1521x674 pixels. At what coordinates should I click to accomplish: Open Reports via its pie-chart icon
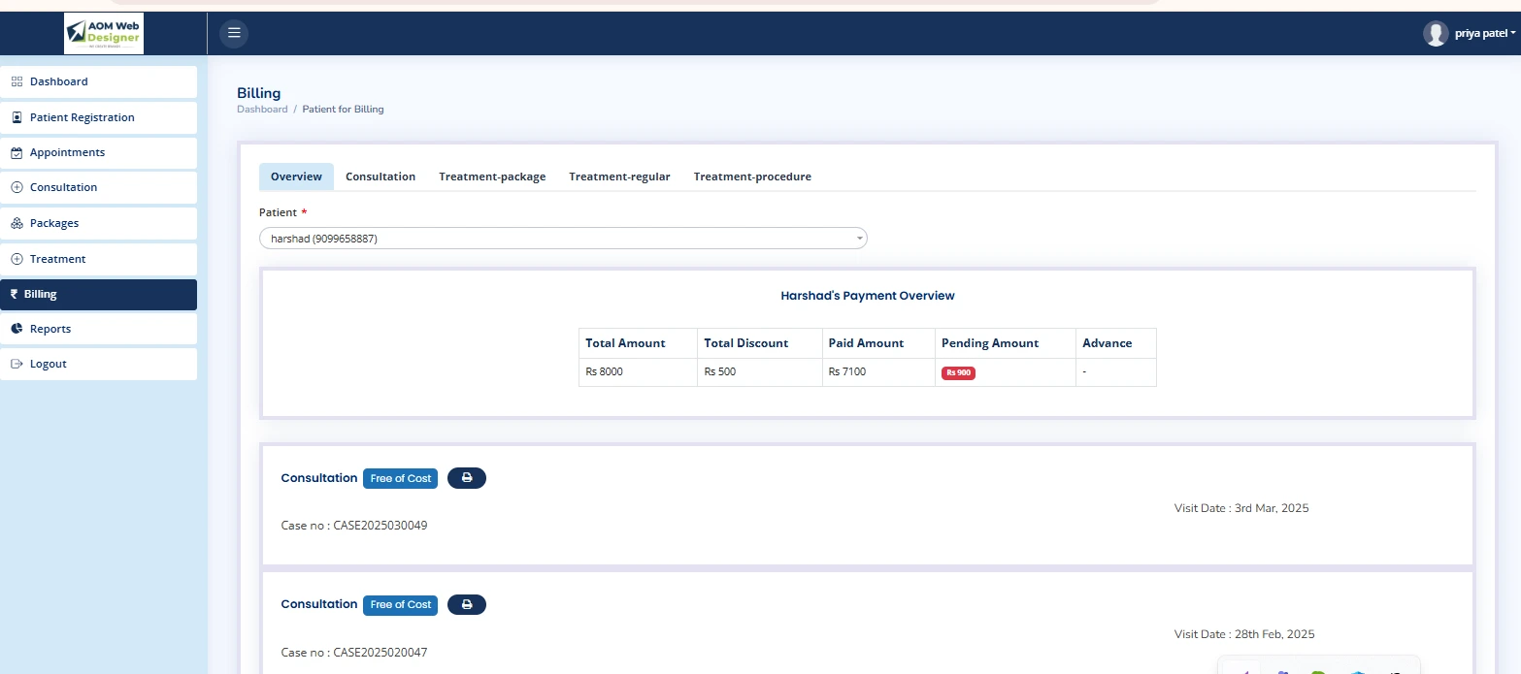click(17, 328)
